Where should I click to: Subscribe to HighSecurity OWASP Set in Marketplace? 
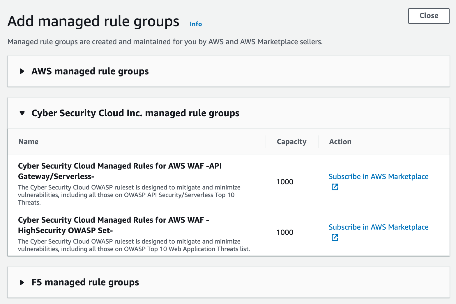pos(378,227)
